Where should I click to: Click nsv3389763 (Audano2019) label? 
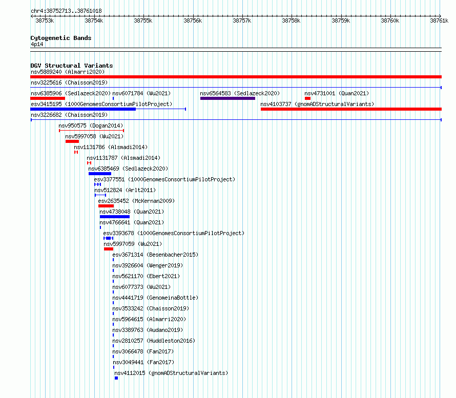pos(148,330)
